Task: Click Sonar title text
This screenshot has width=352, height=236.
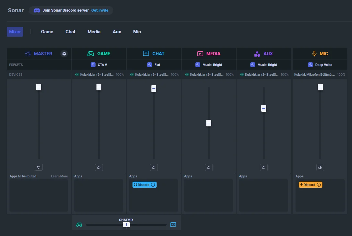Action: click(x=16, y=10)
